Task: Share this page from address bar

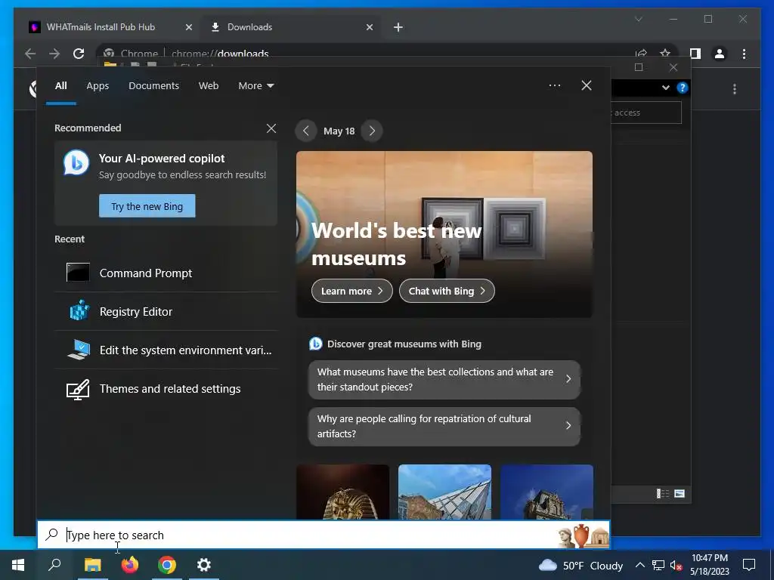Action: pyautogui.click(x=641, y=54)
